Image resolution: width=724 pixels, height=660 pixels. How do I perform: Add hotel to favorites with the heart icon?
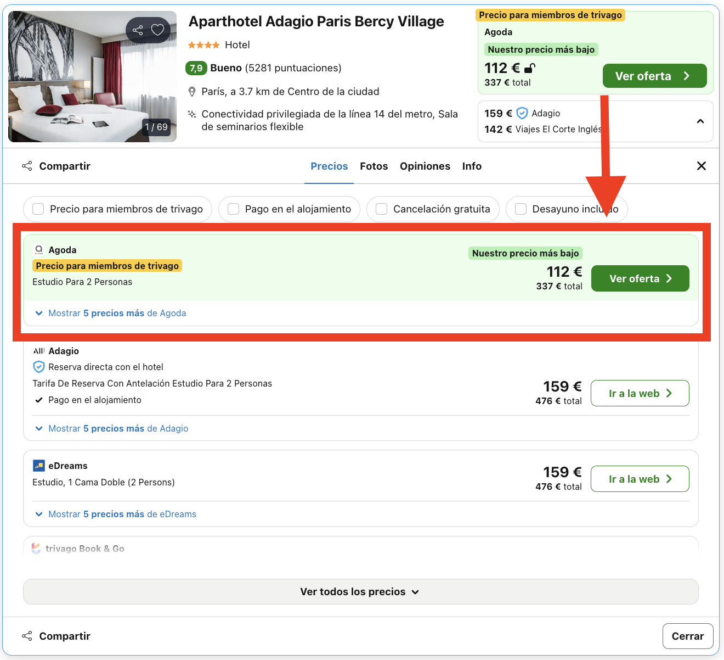157,30
